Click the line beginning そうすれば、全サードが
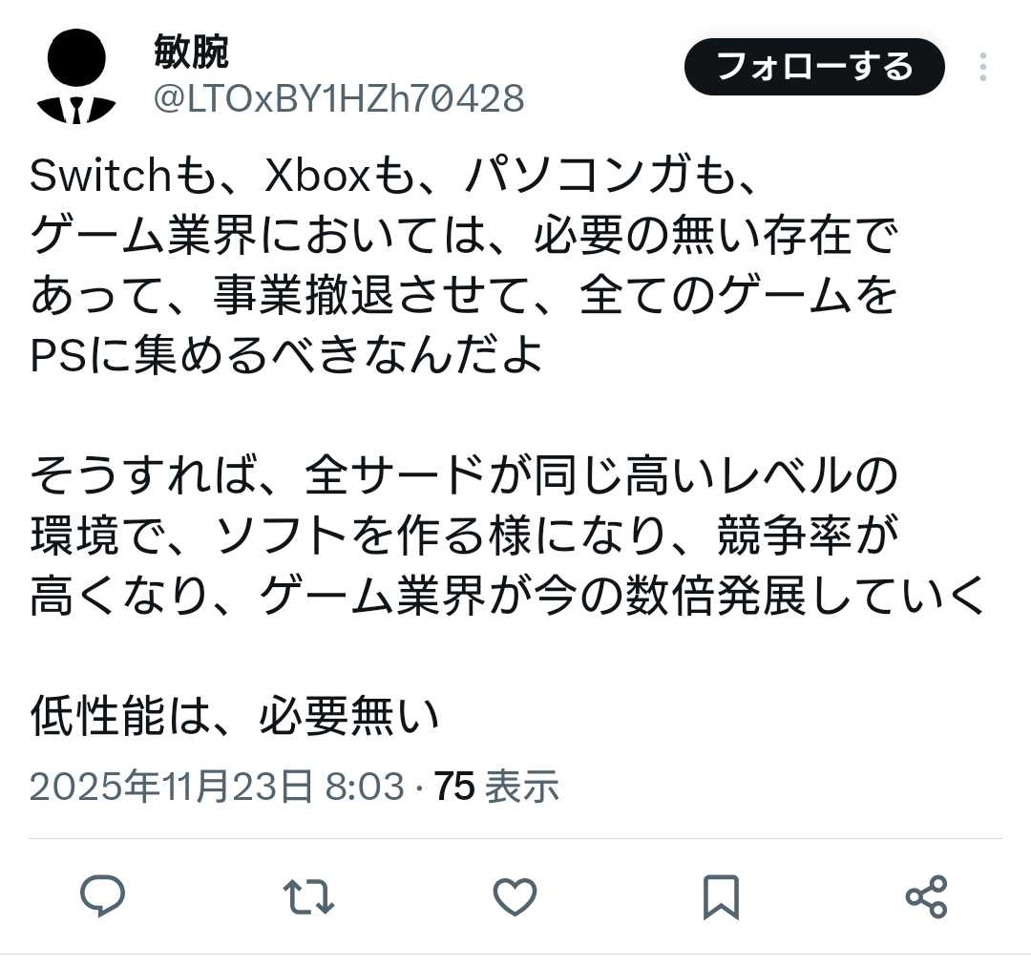1031x967 pixels. 464,475
